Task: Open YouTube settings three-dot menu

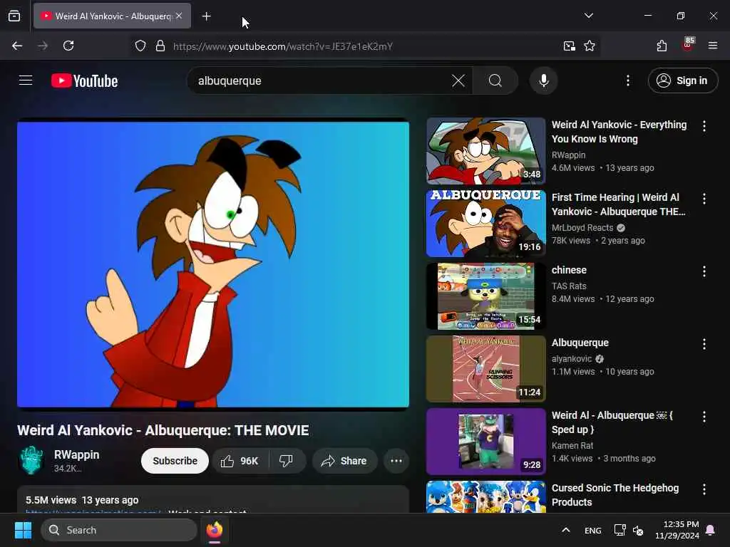Action: [x=627, y=81]
